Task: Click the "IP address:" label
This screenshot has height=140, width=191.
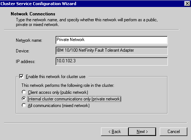Action: click(25, 62)
